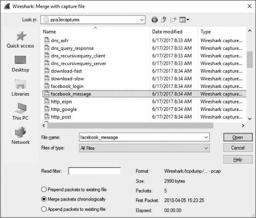Select Prepend packets to existing file

[x=44, y=189]
